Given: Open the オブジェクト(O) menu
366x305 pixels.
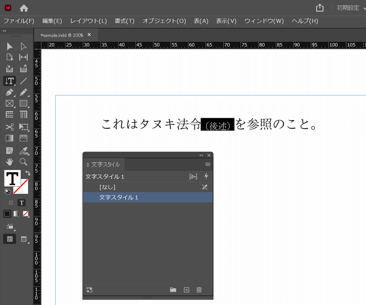Looking at the screenshot, I should pos(164,21).
